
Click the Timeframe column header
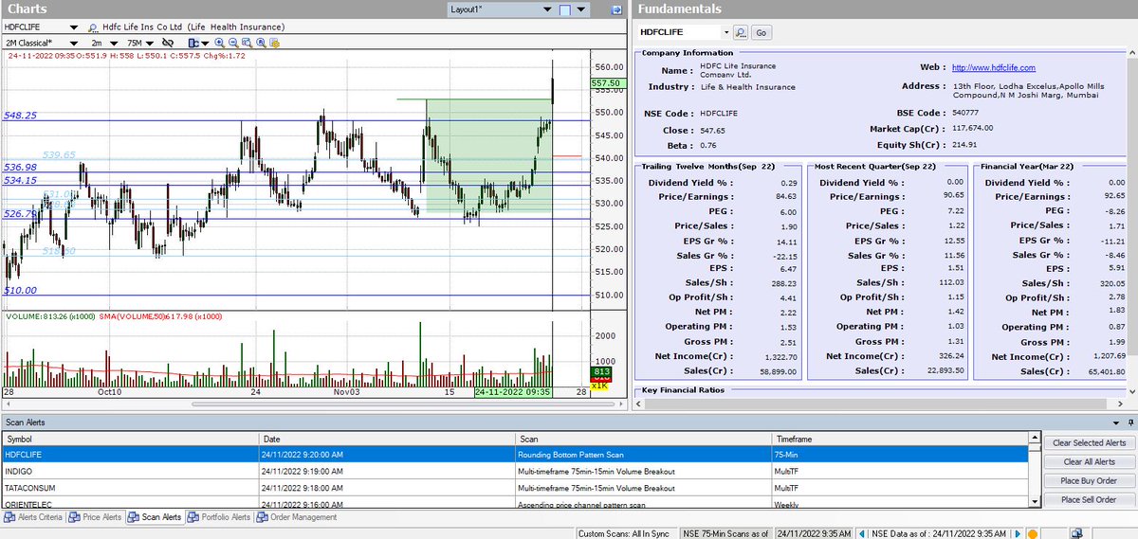(x=901, y=440)
